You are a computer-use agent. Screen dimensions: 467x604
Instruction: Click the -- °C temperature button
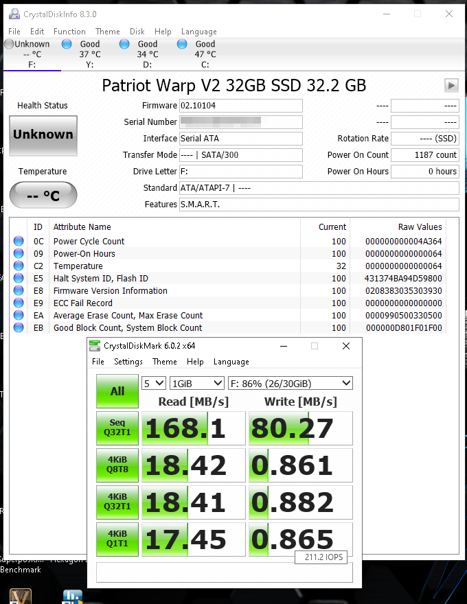[43, 195]
